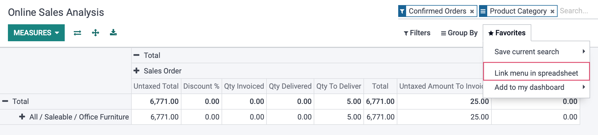The height and width of the screenshot is (135, 598).
Task: Collapse the Total column header
Action: [147, 55]
